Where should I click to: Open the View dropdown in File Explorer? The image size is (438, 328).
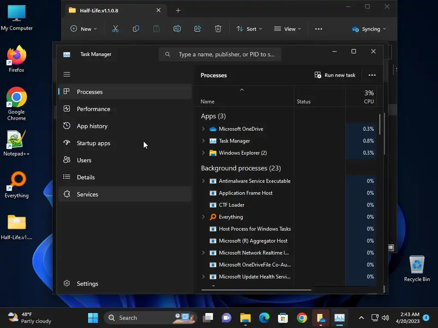[x=287, y=29]
